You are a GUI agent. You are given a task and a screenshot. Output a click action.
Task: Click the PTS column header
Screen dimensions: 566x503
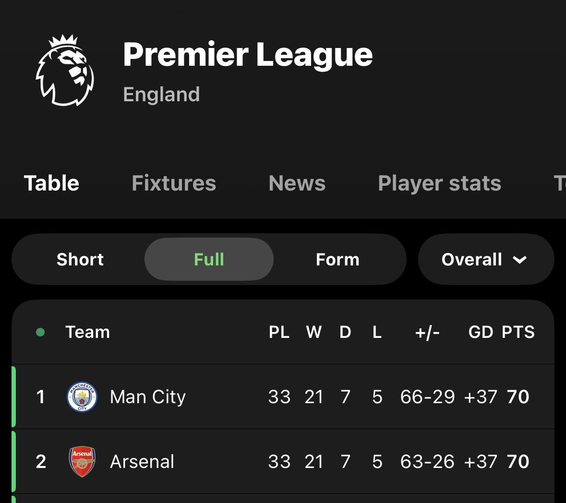(x=518, y=332)
